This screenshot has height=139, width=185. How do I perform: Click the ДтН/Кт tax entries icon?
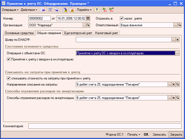coord(111,10)
